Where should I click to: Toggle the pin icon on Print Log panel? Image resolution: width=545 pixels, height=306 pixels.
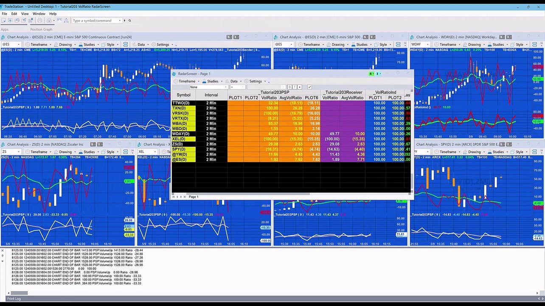(x=3, y=256)
